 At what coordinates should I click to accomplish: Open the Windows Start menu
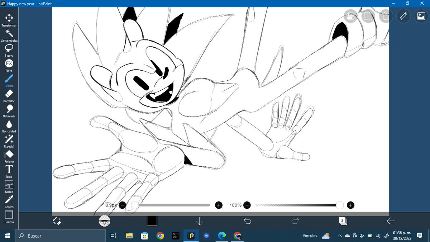point(7,236)
